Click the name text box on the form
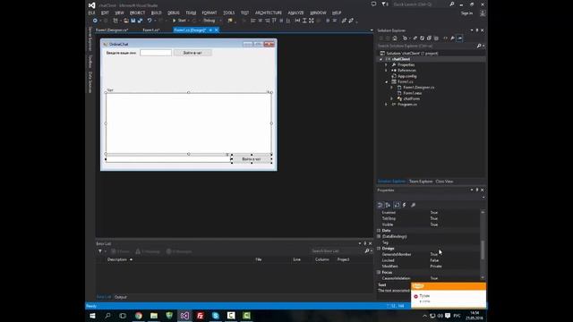573x322 pixels. 156,53
